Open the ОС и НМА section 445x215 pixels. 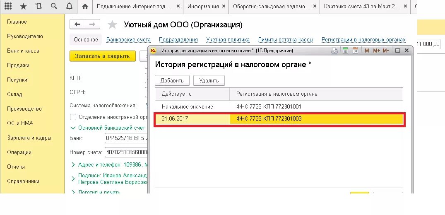point(20,123)
